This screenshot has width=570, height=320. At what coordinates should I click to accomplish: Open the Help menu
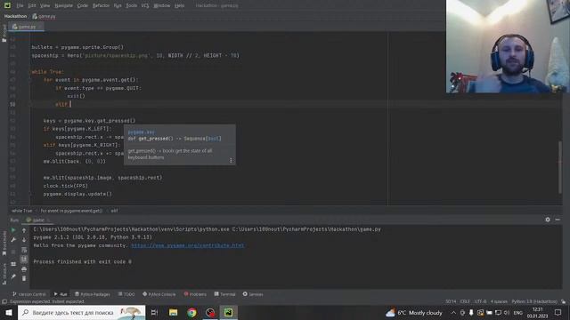pyautogui.click(x=179, y=5)
